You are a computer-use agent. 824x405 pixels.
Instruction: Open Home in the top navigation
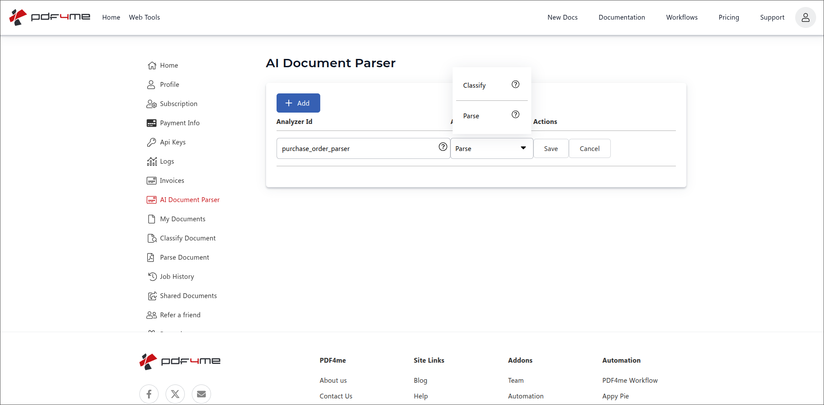click(x=111, y=17)
